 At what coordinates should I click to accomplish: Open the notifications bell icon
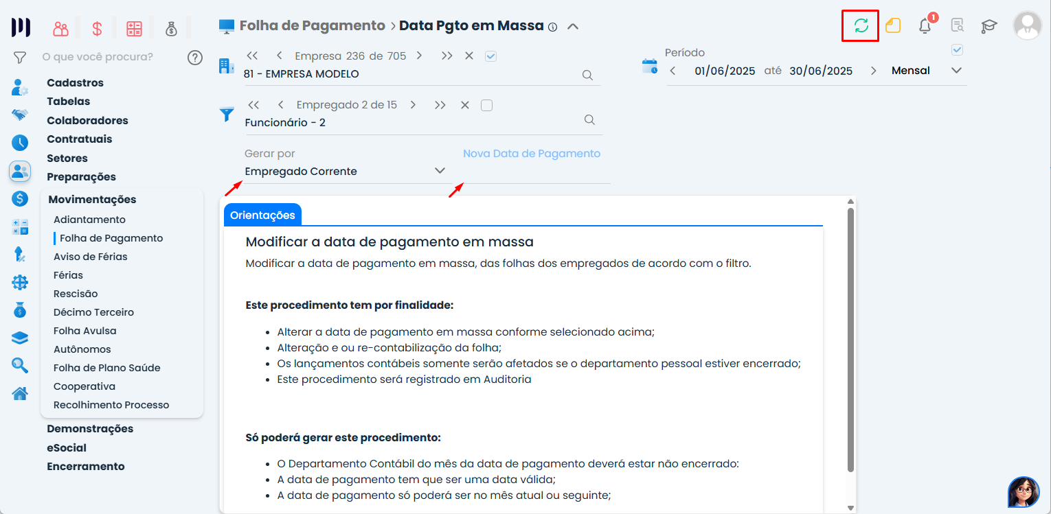click(x=925, y=25)
